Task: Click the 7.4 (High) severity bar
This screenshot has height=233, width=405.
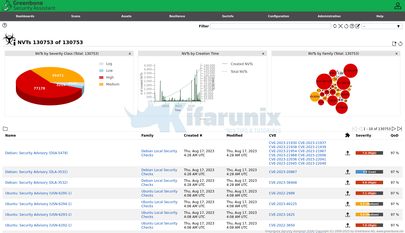Action: click(369, 153)
